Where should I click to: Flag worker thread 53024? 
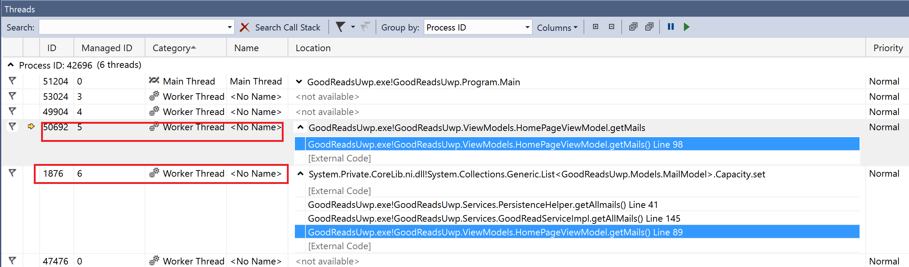[12, 96]
